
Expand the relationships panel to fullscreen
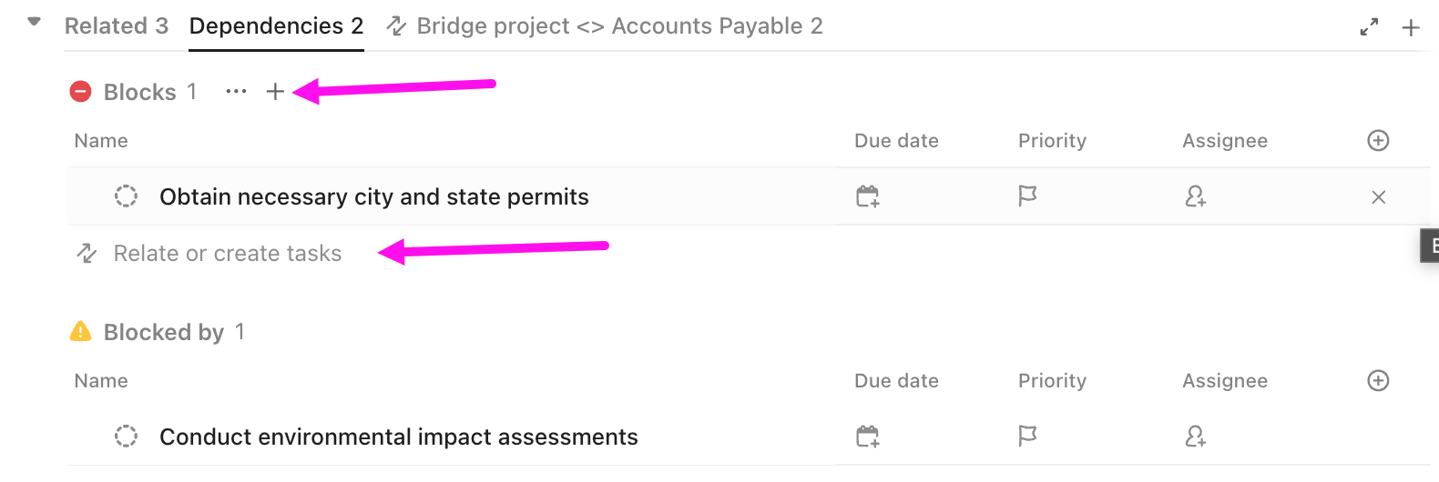click(x=1369, y=27)
